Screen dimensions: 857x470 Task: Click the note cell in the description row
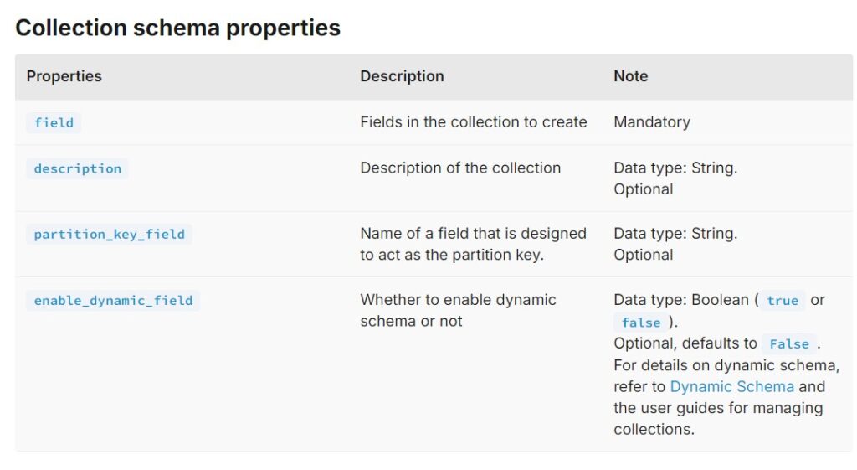[x=675, y=178]
